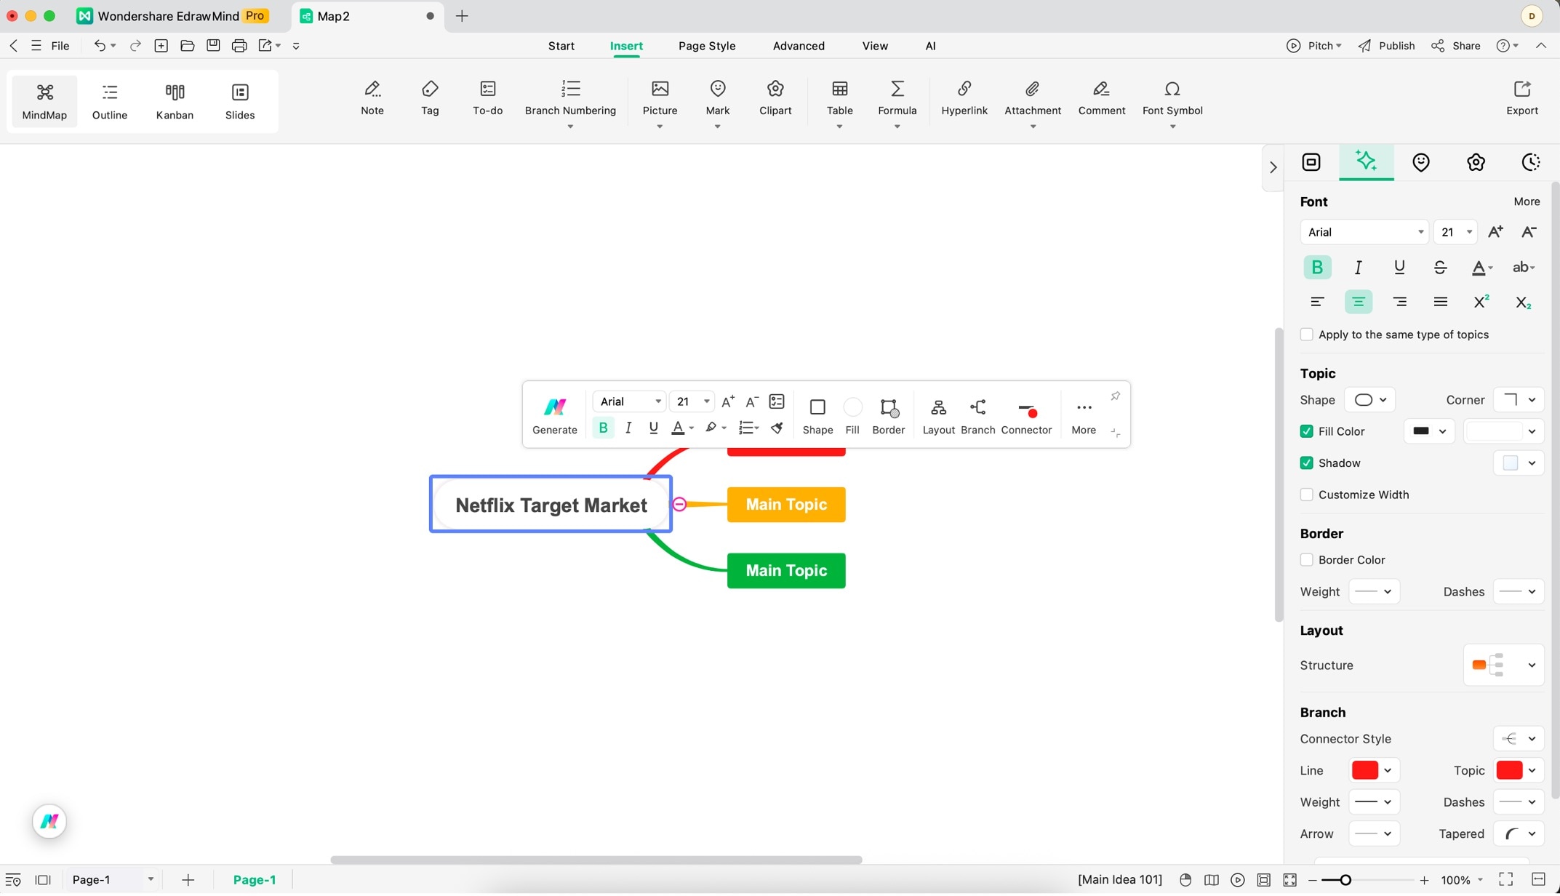Open the Advanced ribbon tab
The height and width of the screenshot is (896, 1560).
point(798,46)
